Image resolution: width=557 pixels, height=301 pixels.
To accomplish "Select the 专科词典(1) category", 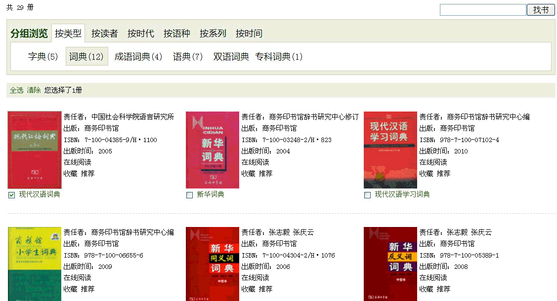I will (x=279, y=56).
